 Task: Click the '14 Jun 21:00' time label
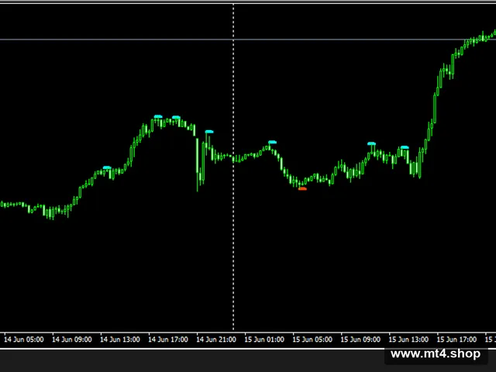pyautogui.click(x=216, y=339)
